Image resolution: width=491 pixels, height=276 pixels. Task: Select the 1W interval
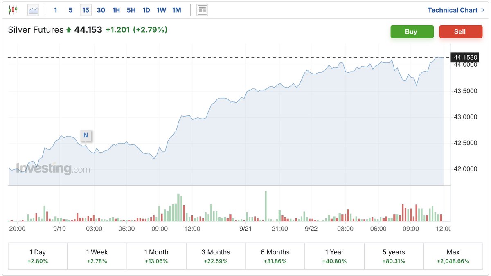point(162,10)
